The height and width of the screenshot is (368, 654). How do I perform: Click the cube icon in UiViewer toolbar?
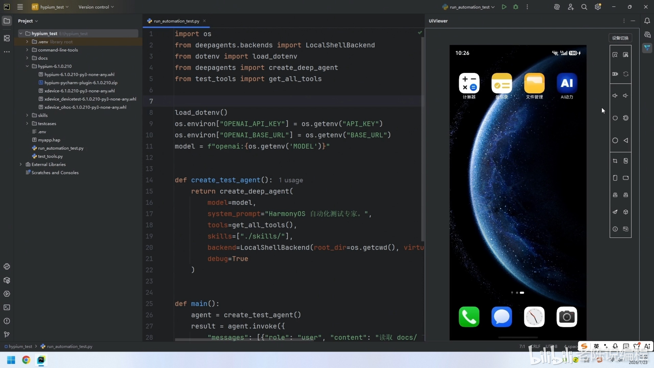point(626,212)
